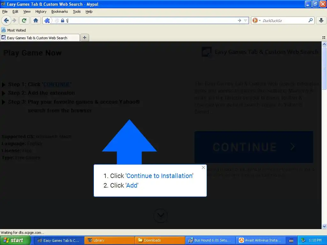Open the Bookmarks menu
The width and height of the screenshot is (327, 245).
[59, 11]
